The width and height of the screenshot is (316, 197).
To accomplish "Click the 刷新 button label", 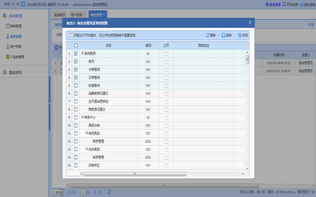I will [213, 35].
